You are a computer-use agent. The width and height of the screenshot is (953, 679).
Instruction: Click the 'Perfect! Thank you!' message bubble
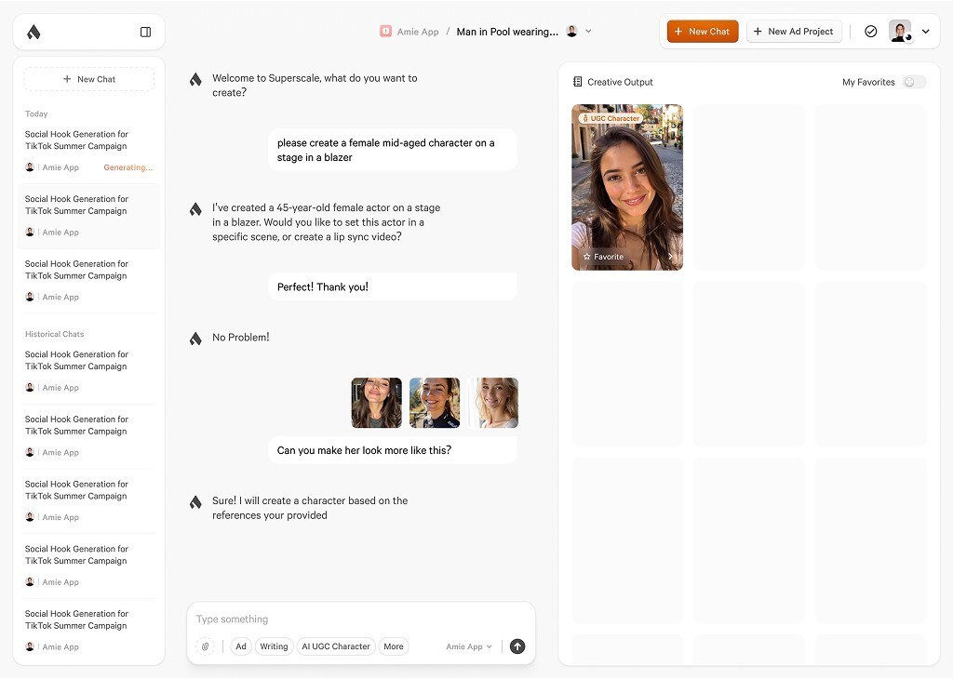coord(393,286)
